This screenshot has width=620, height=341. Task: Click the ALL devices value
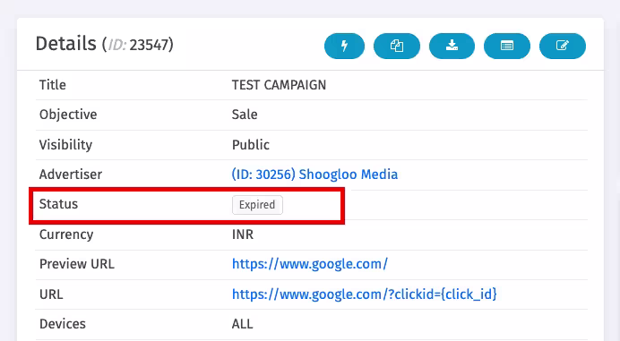click(x=242, y=324)
